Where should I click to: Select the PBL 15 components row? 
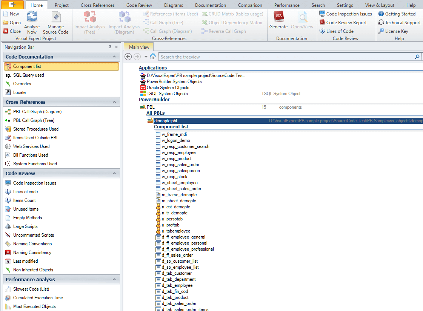(x=221, y=107)
